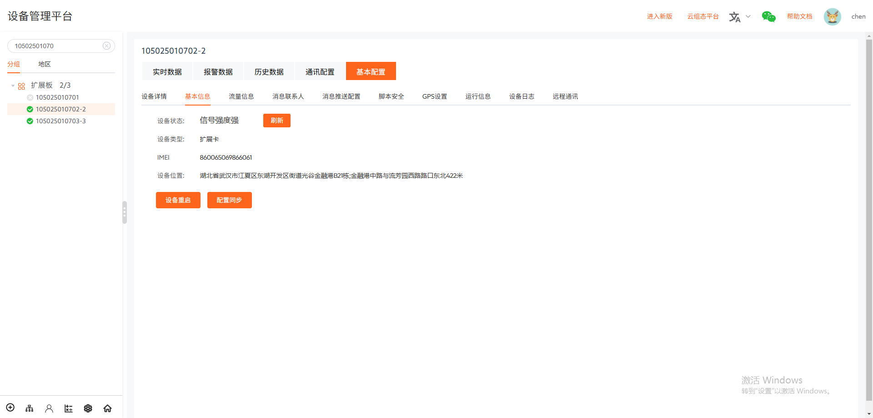Switch to the 地区 tab
This screenshot has height=418, width=873.
pyautogui.click(x=45, y=64)
